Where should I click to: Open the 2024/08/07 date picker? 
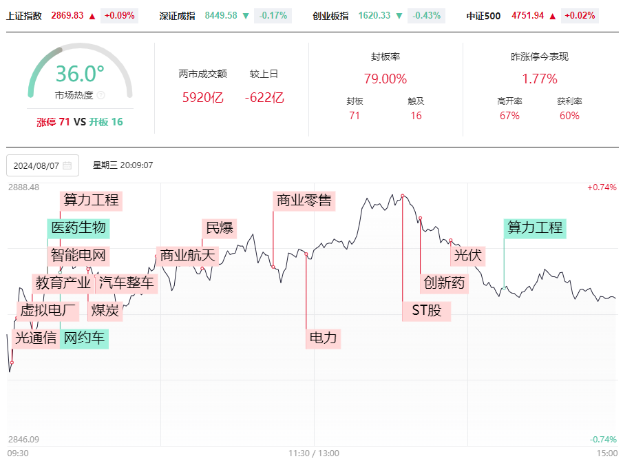click(43, 165)
